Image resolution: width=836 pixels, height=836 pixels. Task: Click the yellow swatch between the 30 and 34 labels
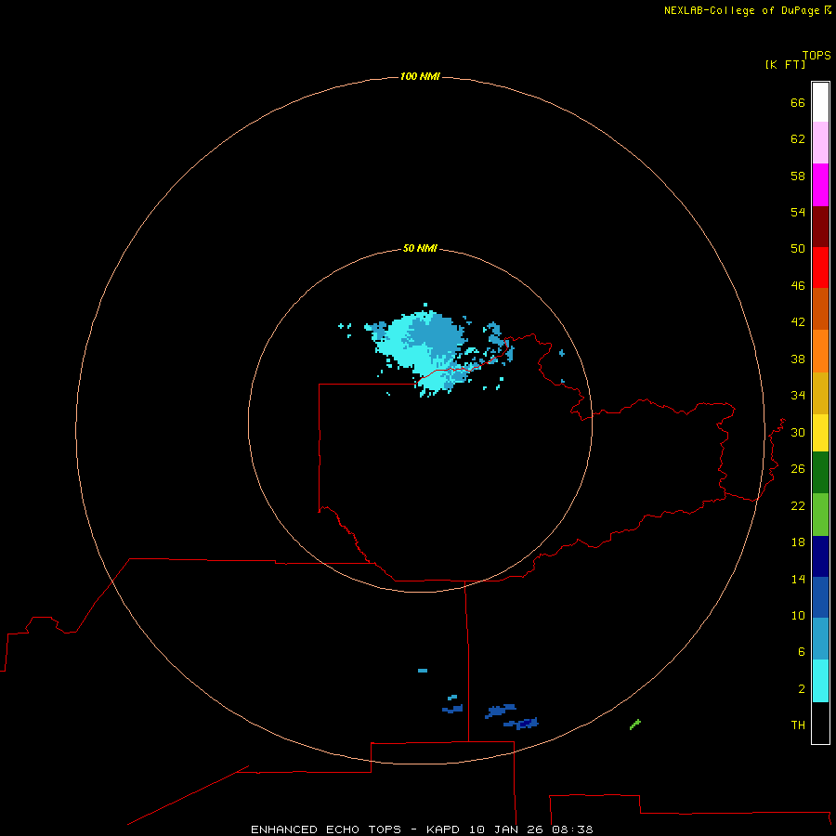pyautogui.click(x=820, y=433)
